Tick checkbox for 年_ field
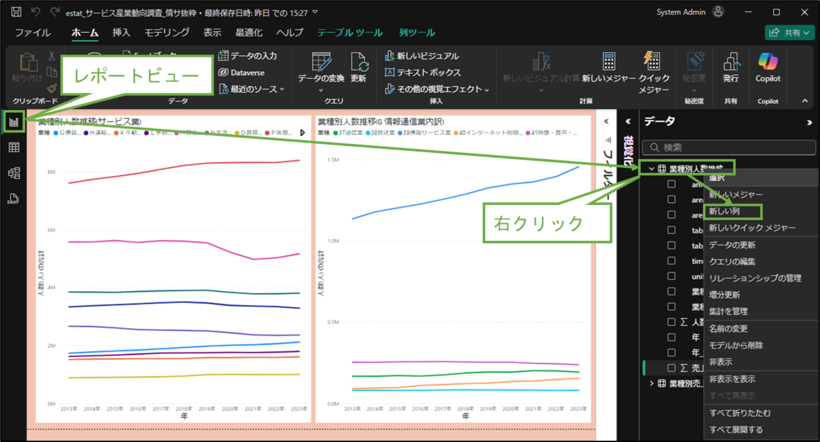 (672, 353)
